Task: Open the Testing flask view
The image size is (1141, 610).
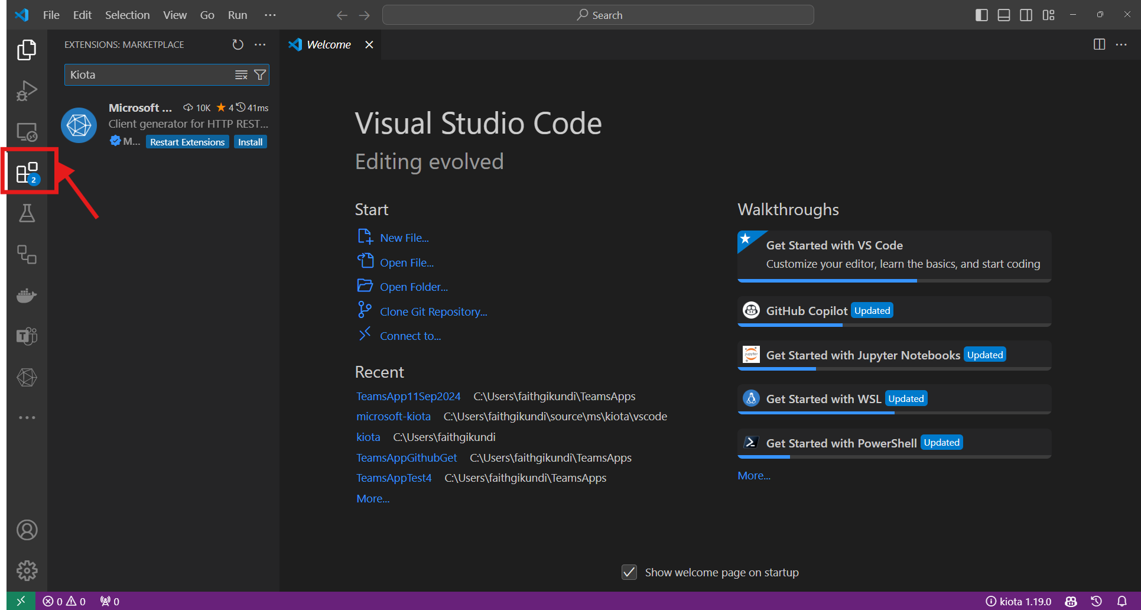Action: point(27,213)
